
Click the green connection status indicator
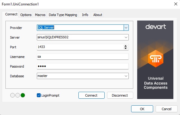pos(23,95)
